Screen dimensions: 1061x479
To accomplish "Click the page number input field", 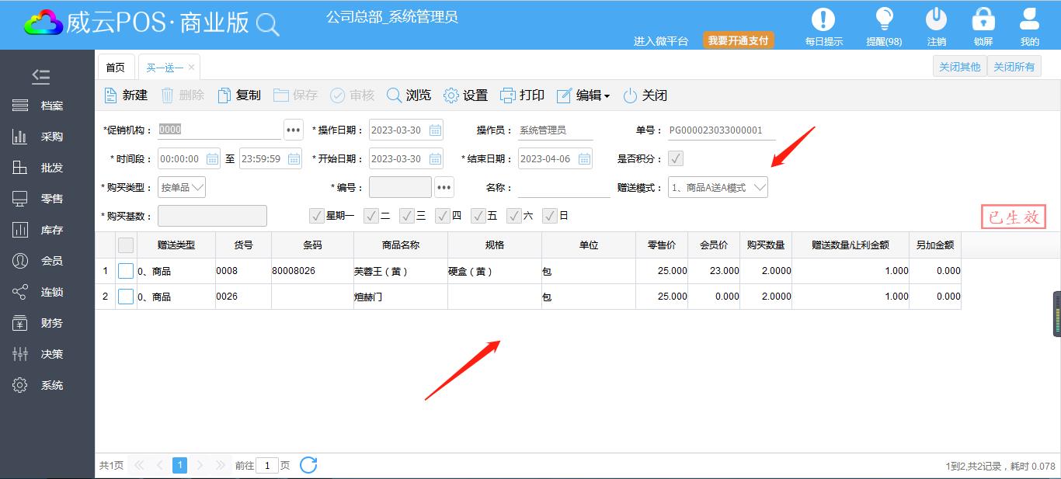I will tap(267, 466).
